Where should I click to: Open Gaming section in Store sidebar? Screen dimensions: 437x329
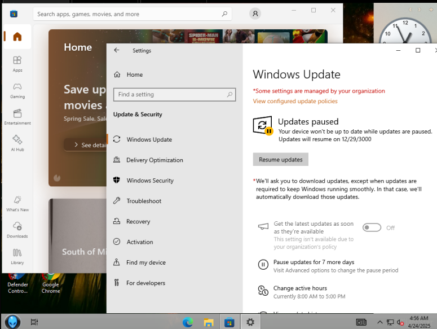point(17,90)
